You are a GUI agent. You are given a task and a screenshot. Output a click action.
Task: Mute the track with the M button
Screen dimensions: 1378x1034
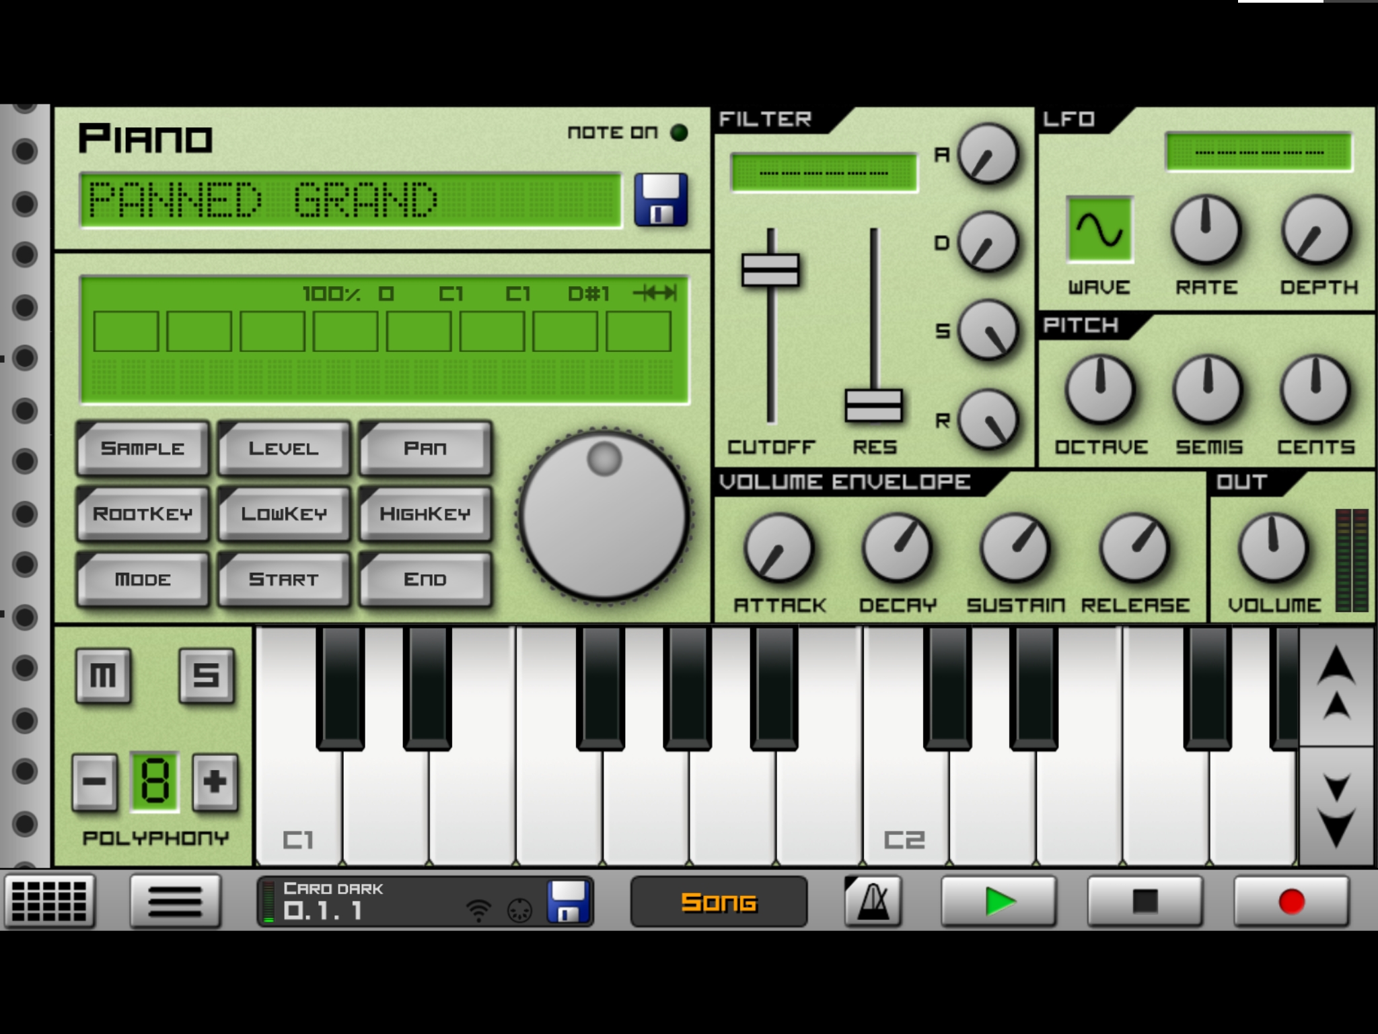(103, 675)
